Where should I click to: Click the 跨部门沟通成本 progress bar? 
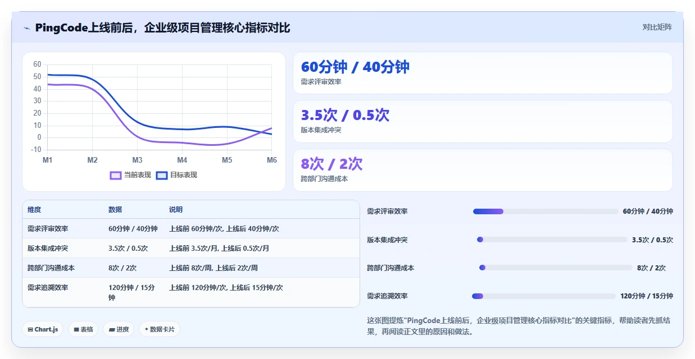tap(556, 268)
